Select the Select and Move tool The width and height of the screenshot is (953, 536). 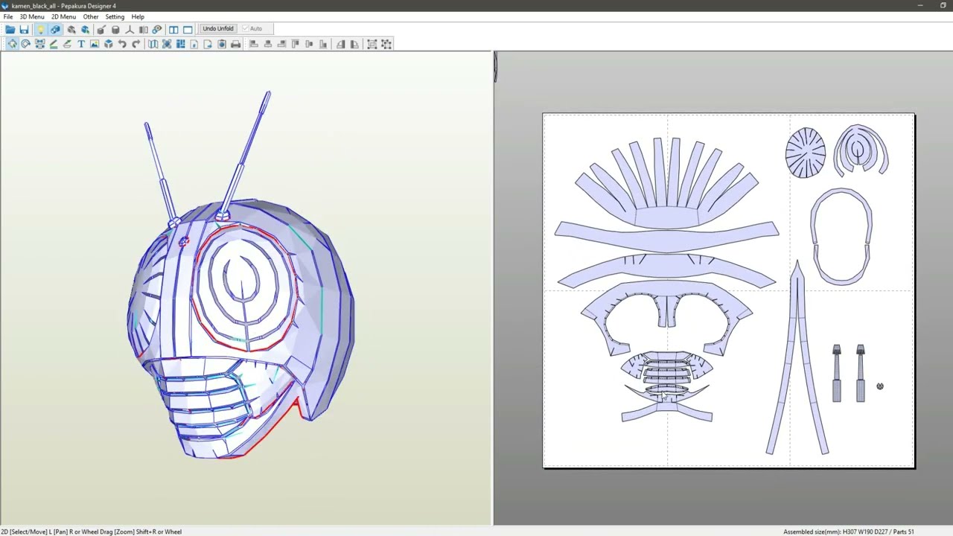(12, 44)
